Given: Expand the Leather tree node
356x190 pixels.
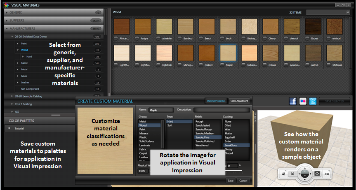Looking at the screenshot, I should pos(18,82).
